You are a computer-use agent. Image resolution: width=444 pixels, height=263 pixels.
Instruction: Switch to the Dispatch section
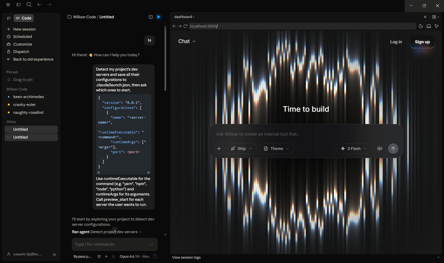coord(21,51)
